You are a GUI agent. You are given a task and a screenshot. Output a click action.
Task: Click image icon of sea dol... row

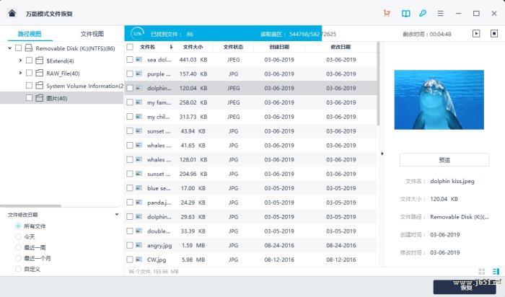[x=139, y=60]
